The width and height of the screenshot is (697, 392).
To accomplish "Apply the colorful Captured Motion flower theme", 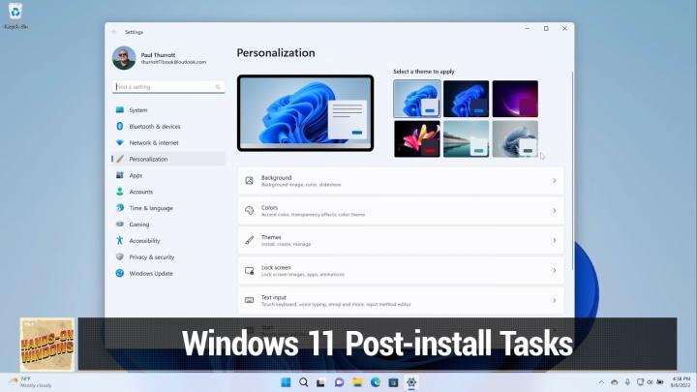I will pyautogui.click(x=417, y=138).
